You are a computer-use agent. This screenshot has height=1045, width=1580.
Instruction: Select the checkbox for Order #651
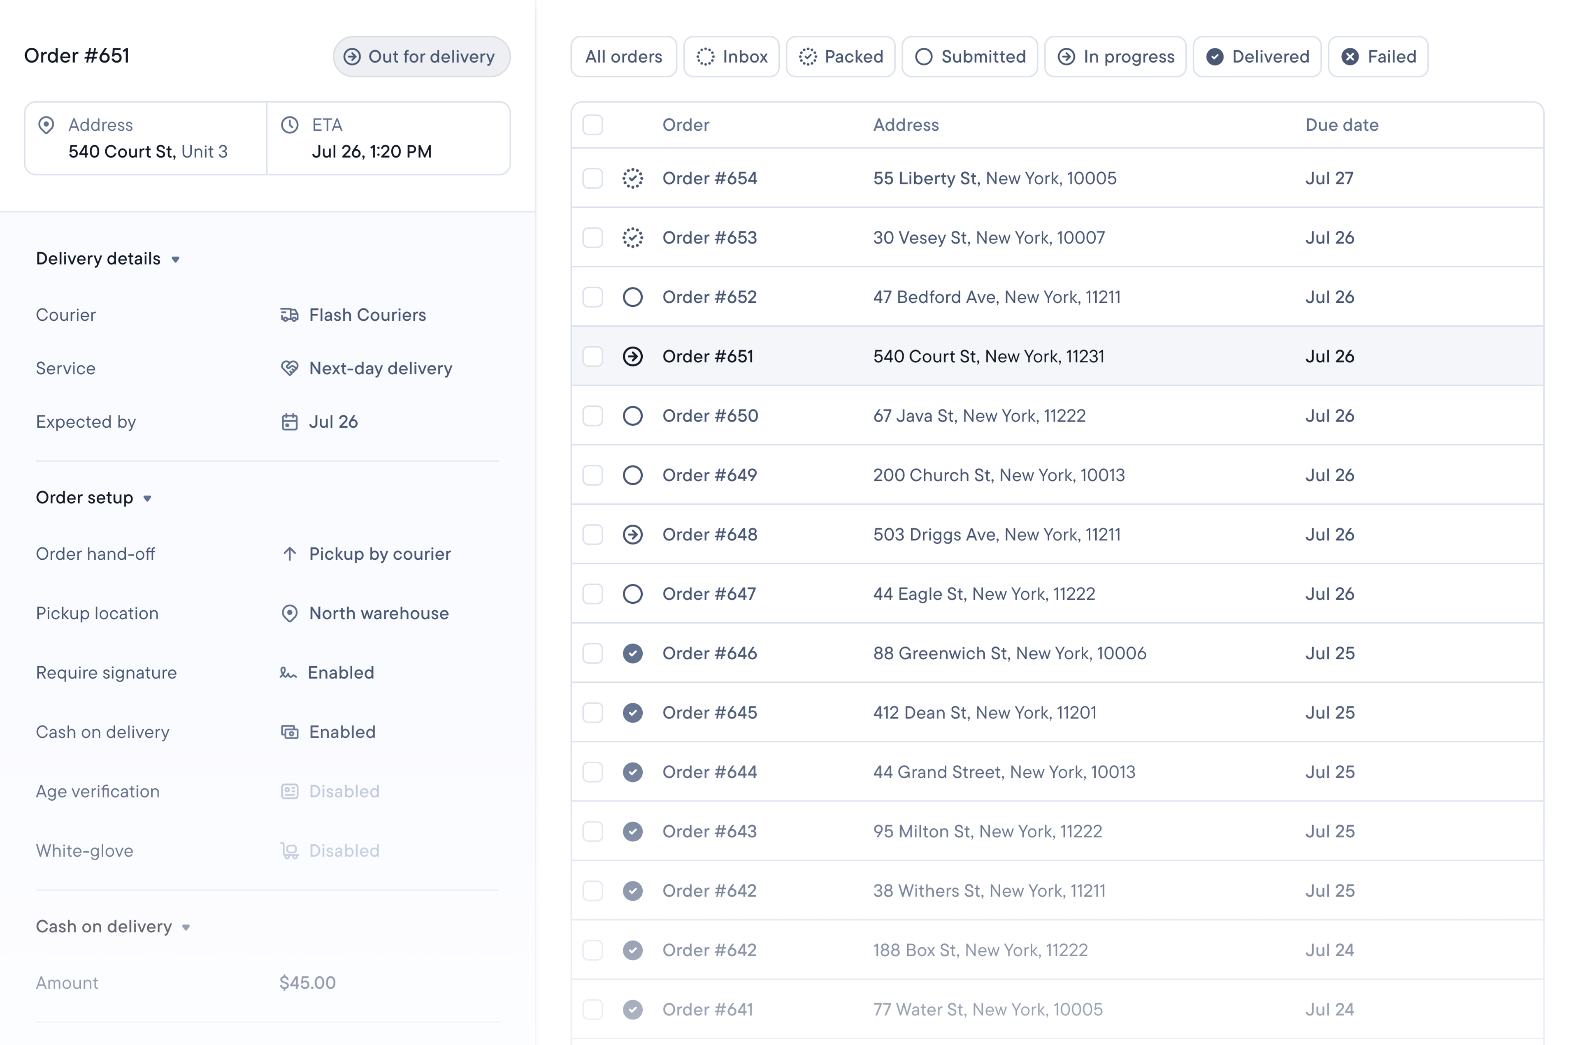coord(592,357)
